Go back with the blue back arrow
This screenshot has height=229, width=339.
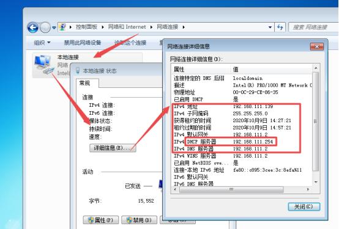33,27
